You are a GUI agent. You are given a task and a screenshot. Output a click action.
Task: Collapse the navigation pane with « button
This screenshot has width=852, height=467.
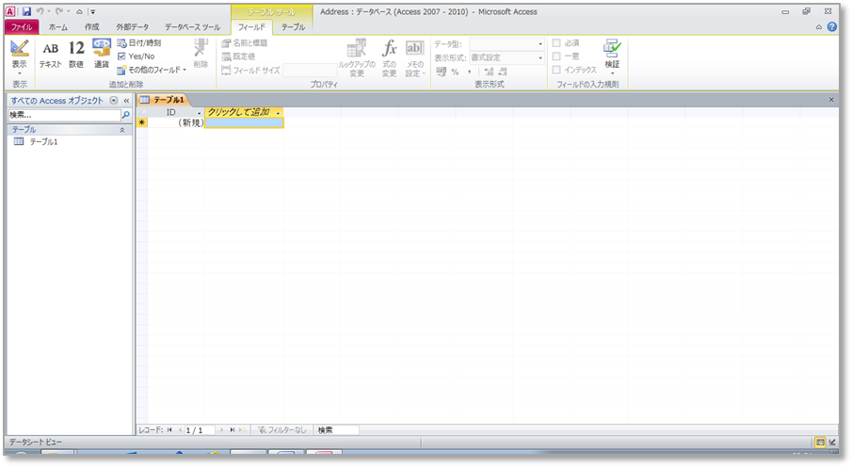[126, 101]
